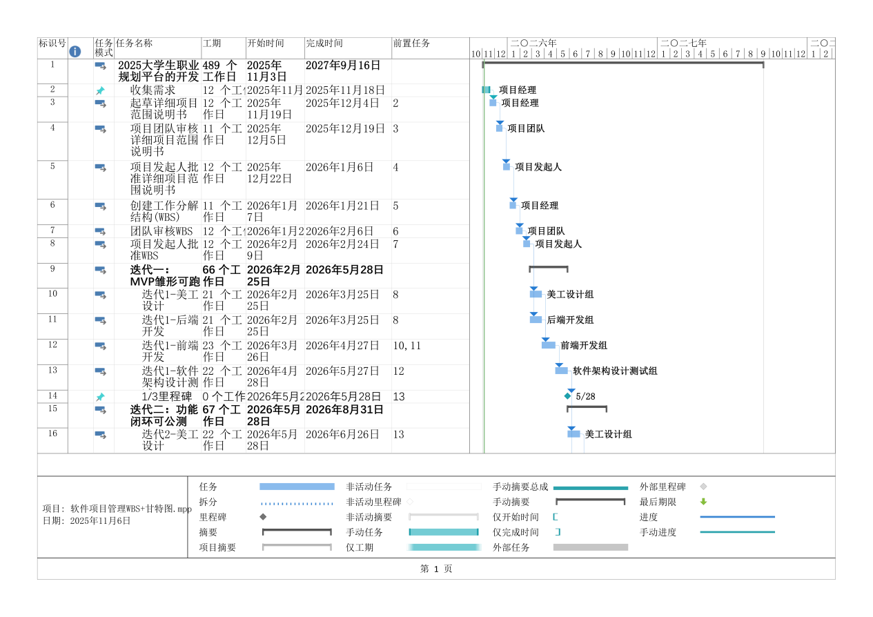The height and width of the screenshot is (617, 873).
Task: Click the 非活动里程碑 symbol in legend
Action: click(409, 502)
